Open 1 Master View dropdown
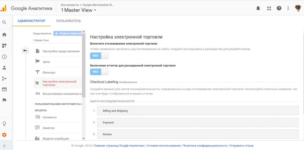 click(x=78, y=10)
